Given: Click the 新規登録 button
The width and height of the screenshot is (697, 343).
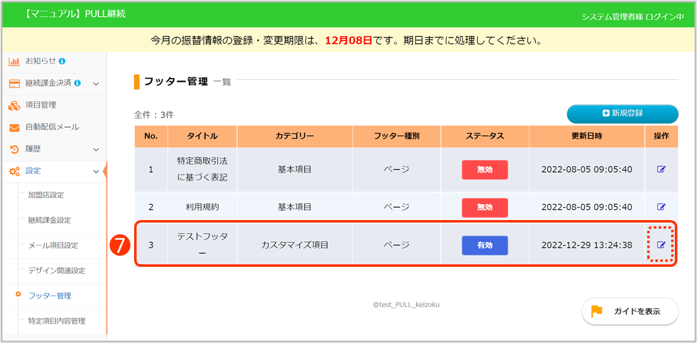Looking at the screenshot, I should (x=622, y=114).
